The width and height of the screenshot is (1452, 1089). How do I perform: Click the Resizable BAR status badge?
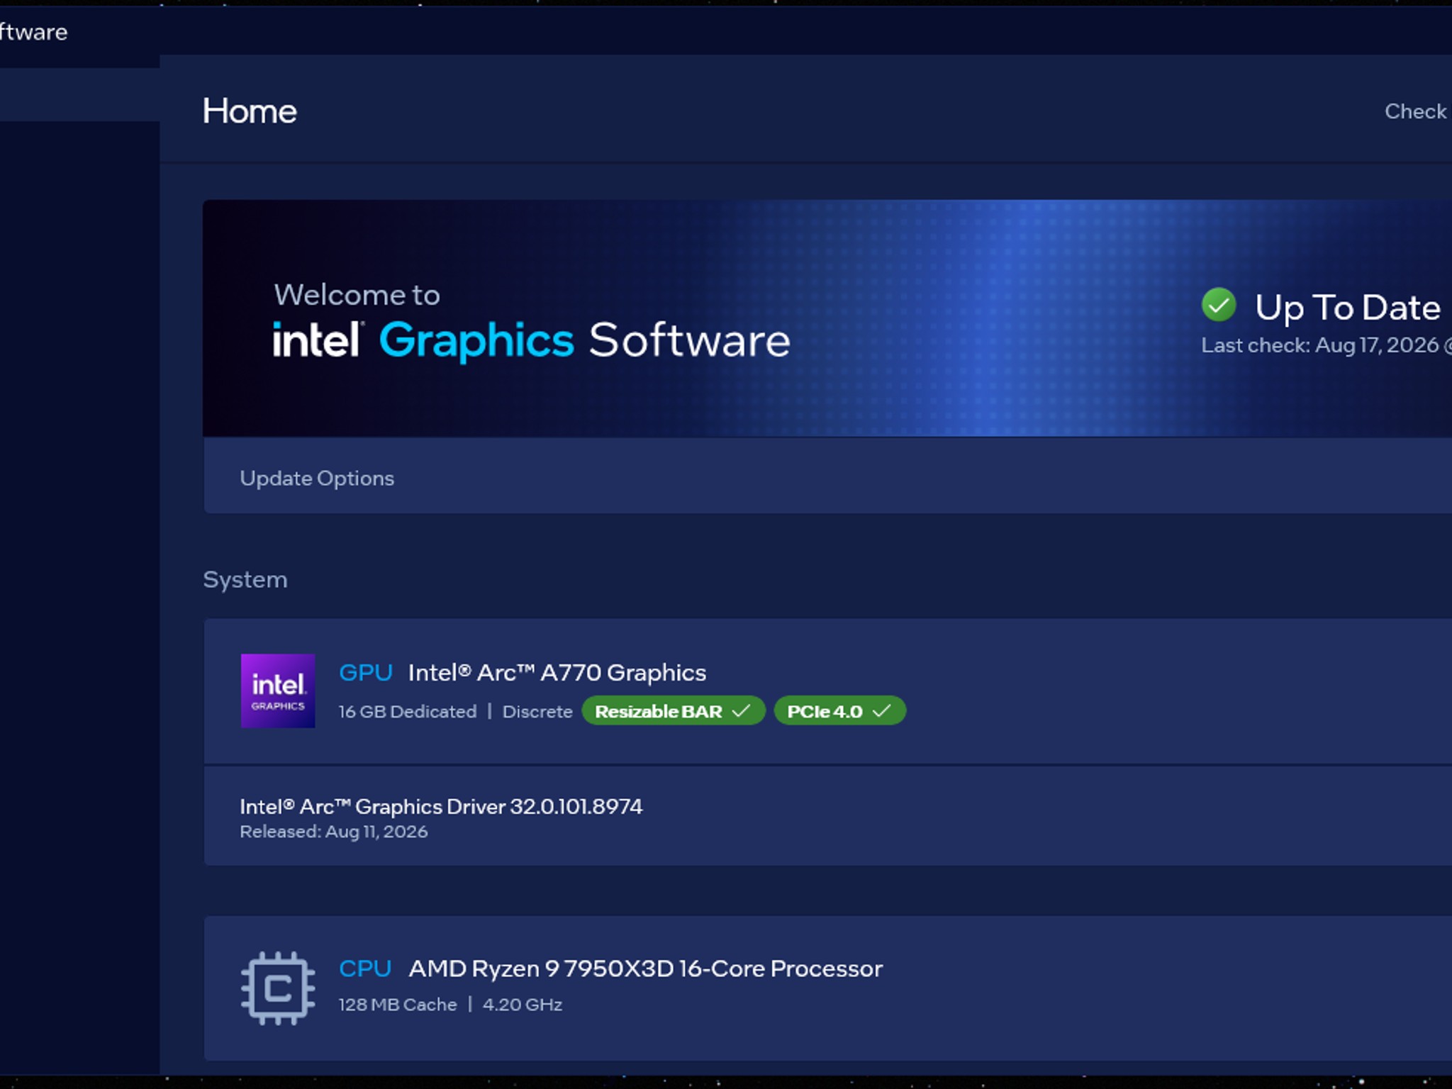click(x=673, y=711)
